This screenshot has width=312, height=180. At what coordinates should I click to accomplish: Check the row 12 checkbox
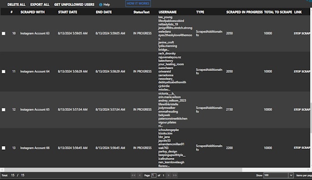(4, 109)
